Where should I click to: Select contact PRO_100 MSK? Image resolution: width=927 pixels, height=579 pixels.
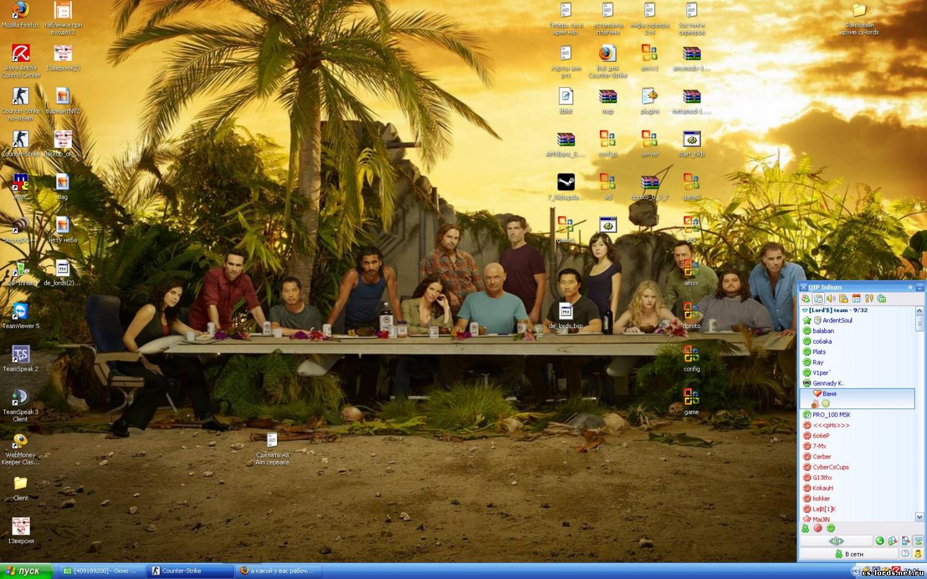point(857,415)
